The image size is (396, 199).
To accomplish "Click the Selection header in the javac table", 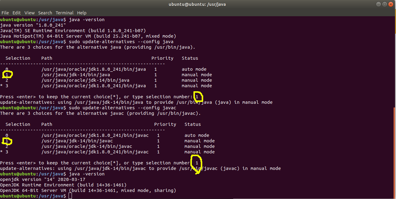I will click(18, 124).
